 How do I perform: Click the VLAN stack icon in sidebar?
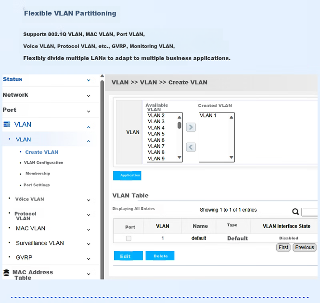point(7,124)
